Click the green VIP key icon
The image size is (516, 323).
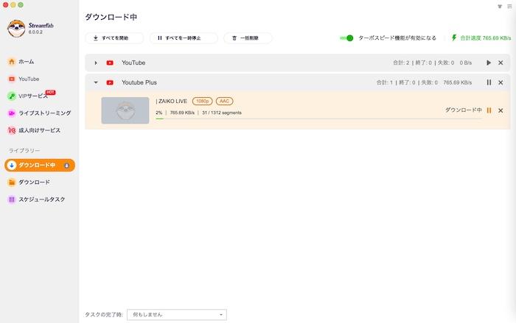coord(12,96)
